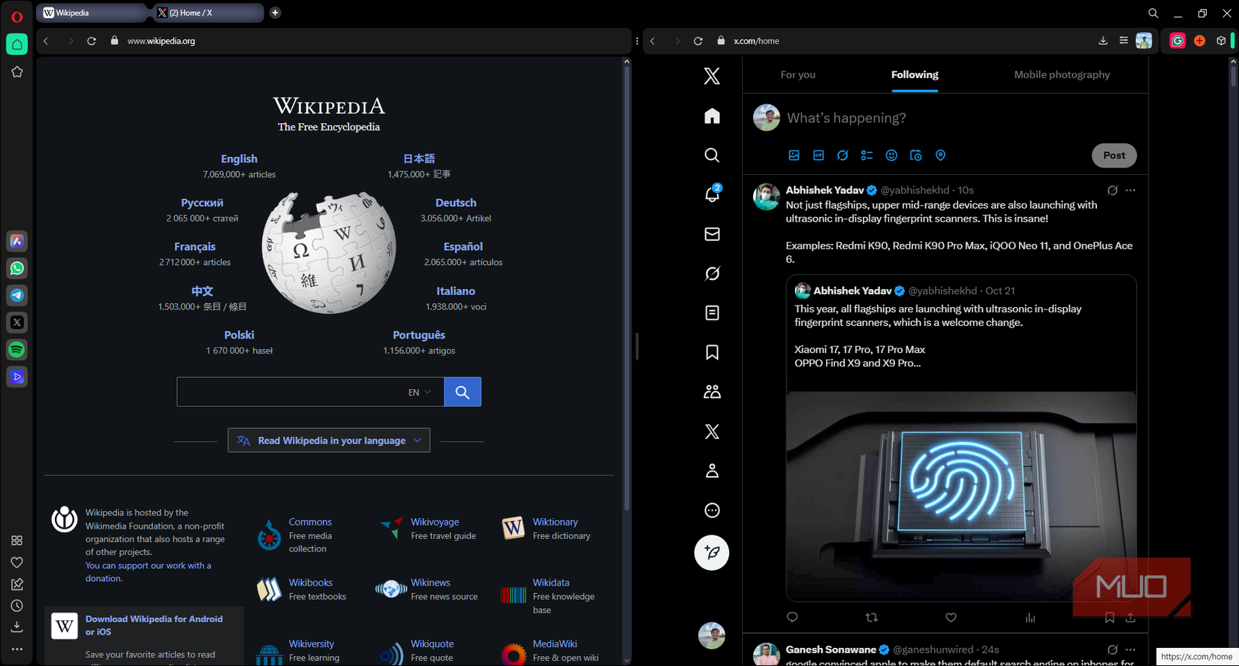Open X Bookmarks icon
Image resolution: width=1239 pixels, height=666 pixels.
(x=712, y=352)
